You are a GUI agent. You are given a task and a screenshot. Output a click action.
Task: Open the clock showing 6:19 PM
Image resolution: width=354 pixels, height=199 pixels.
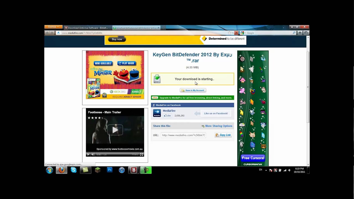click(x=299, y=170)
